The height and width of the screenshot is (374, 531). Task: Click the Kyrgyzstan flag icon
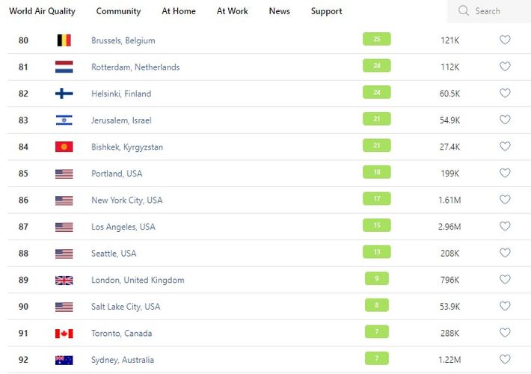pyautogui.click(x=64, y=147)
